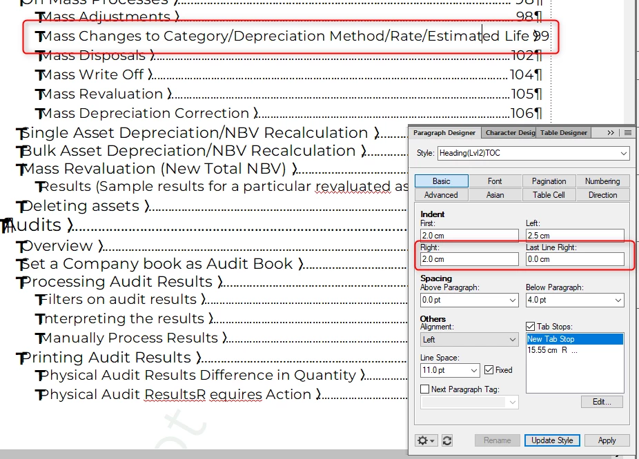
Task: Click the Mass Depreciation Correction TOC line
Action: [288, 114]
